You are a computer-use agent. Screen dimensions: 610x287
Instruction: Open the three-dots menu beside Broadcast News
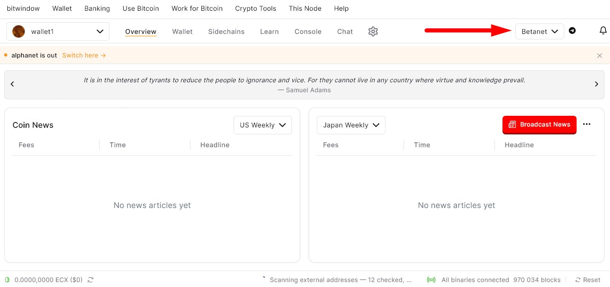[x=586, y=124]
